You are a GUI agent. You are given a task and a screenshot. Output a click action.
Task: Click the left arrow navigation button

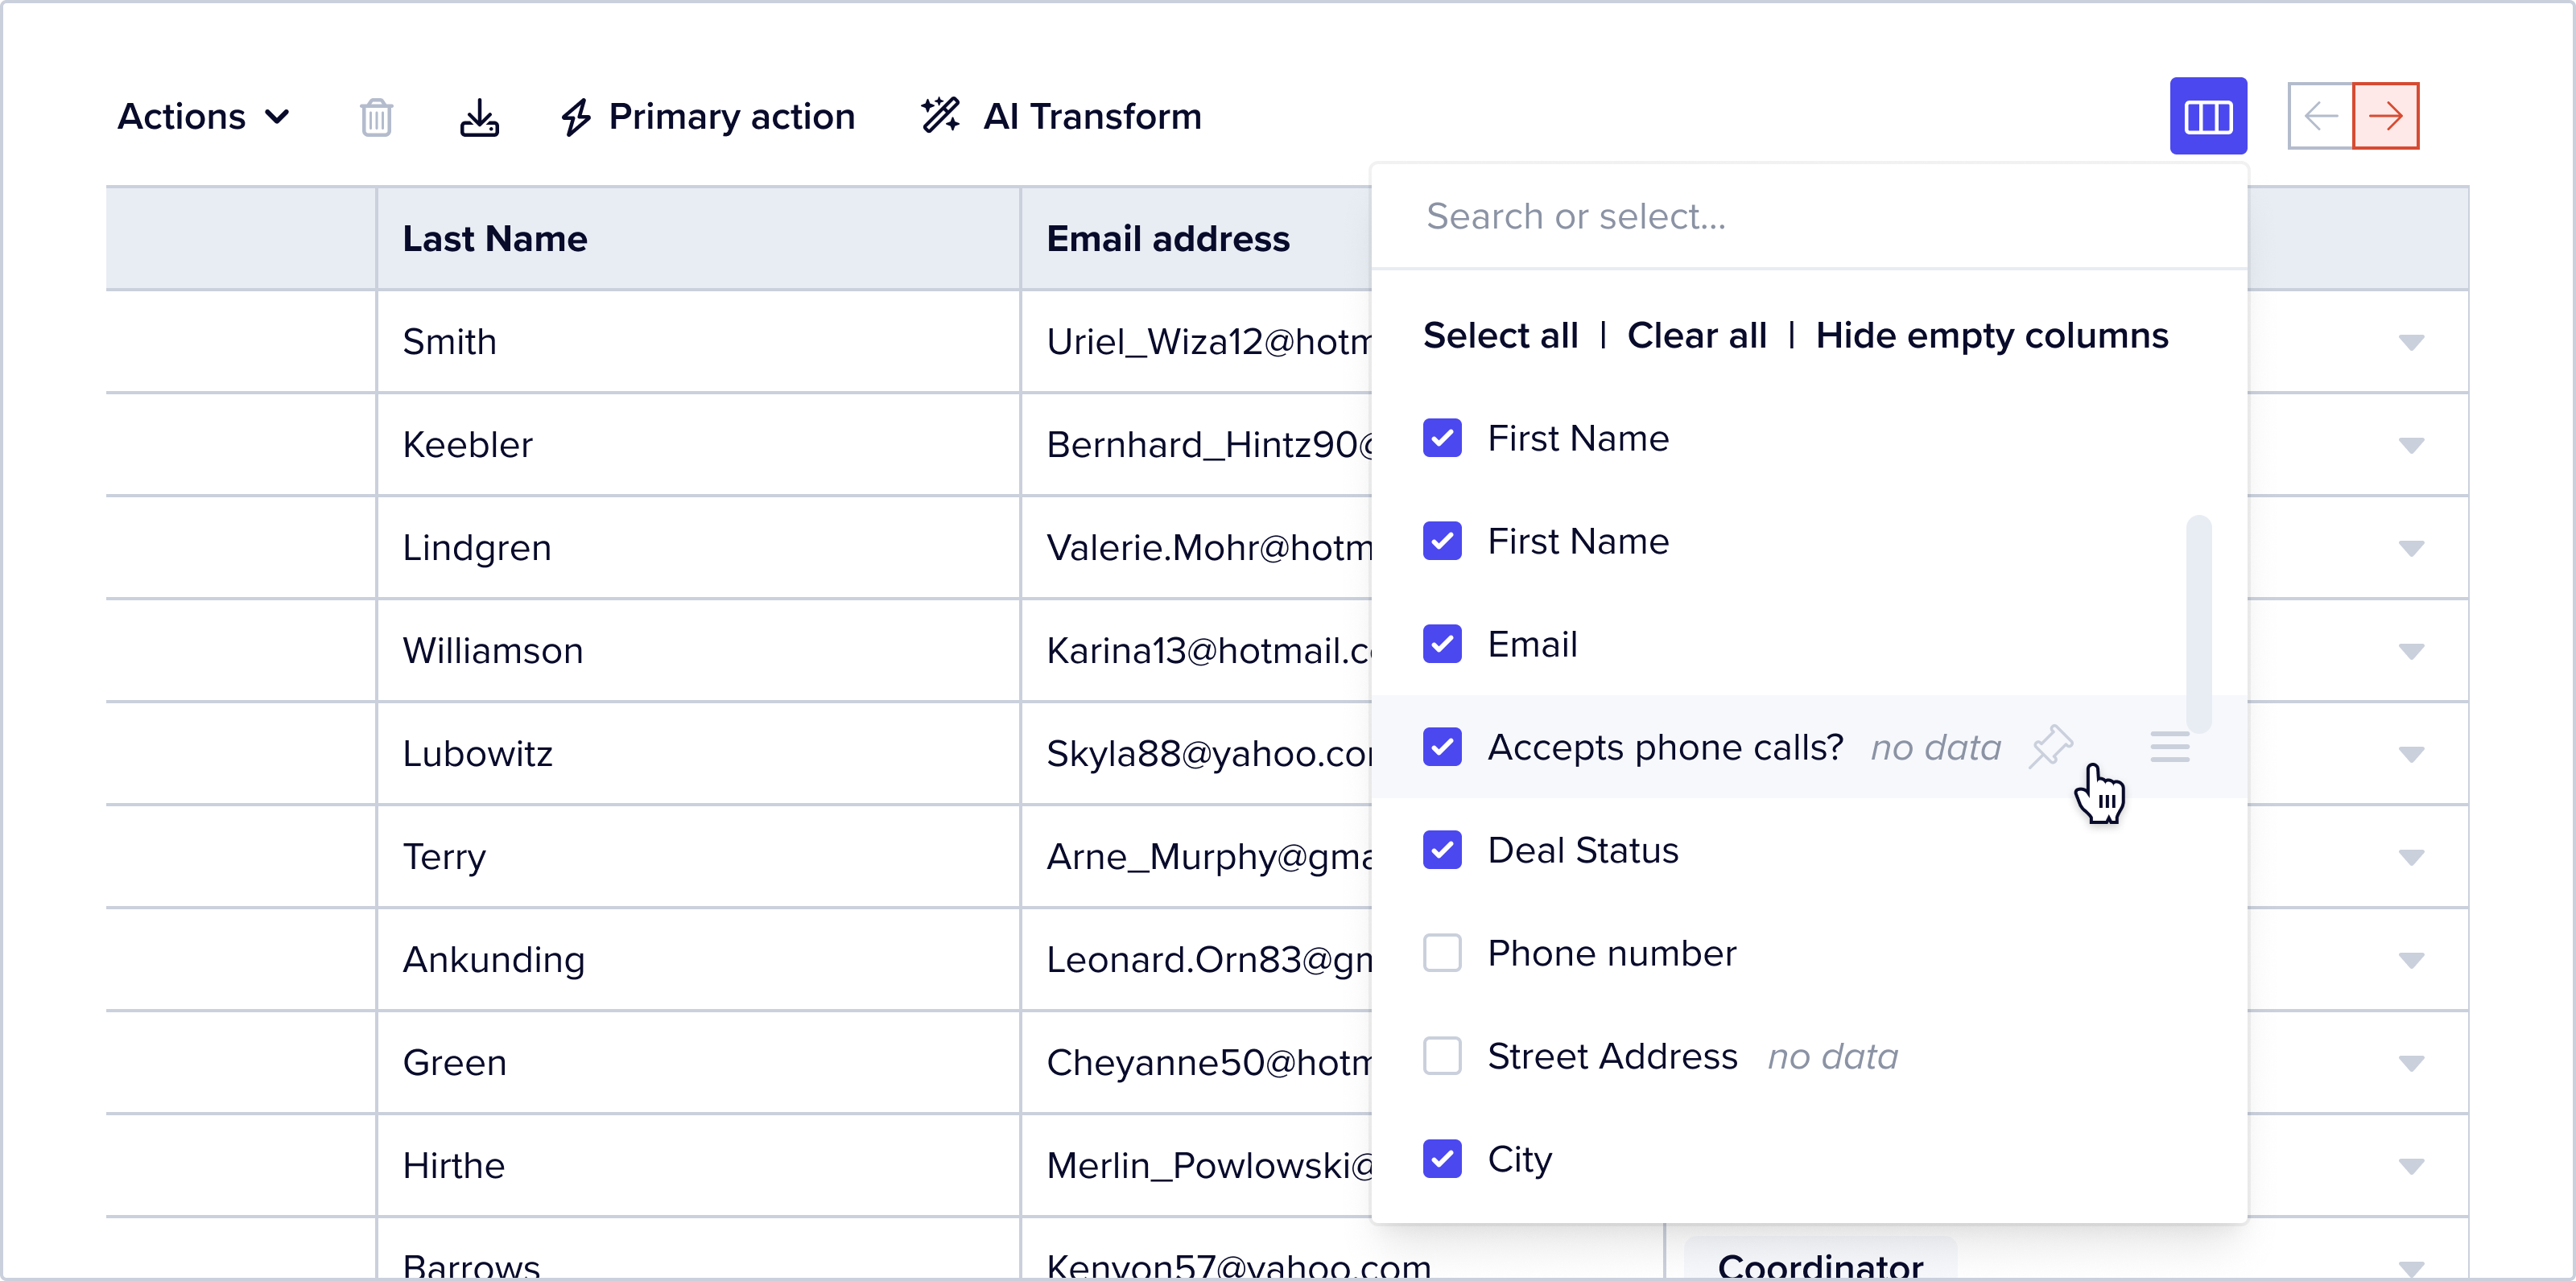[x=2320, y=116]
